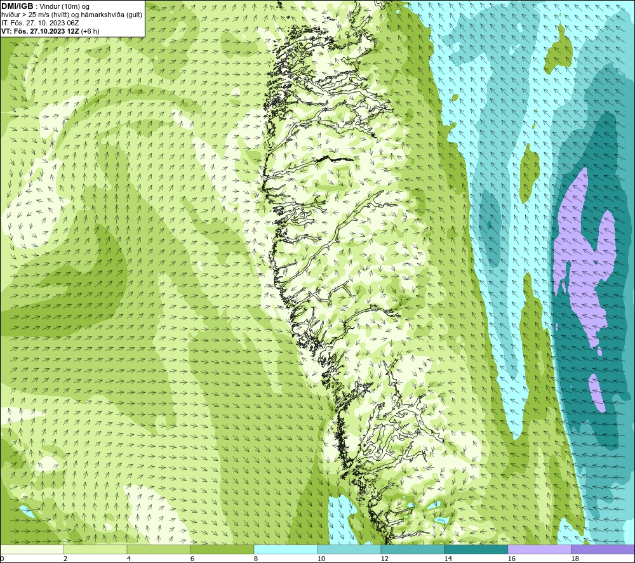
Task: Click the "hviður > 25 m/s (hvítt)" line
Action: pyautogui.click(x=36, y=15)
